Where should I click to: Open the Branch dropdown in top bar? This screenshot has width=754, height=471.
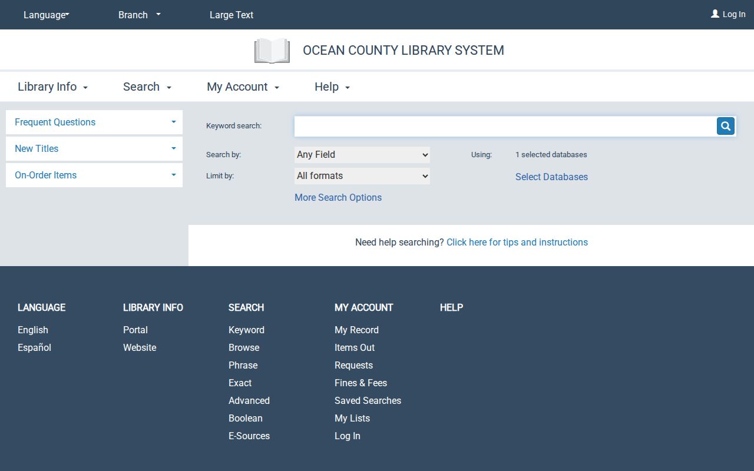coord(140,15)
